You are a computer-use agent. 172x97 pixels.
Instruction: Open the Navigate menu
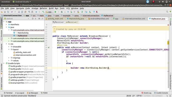20,8
